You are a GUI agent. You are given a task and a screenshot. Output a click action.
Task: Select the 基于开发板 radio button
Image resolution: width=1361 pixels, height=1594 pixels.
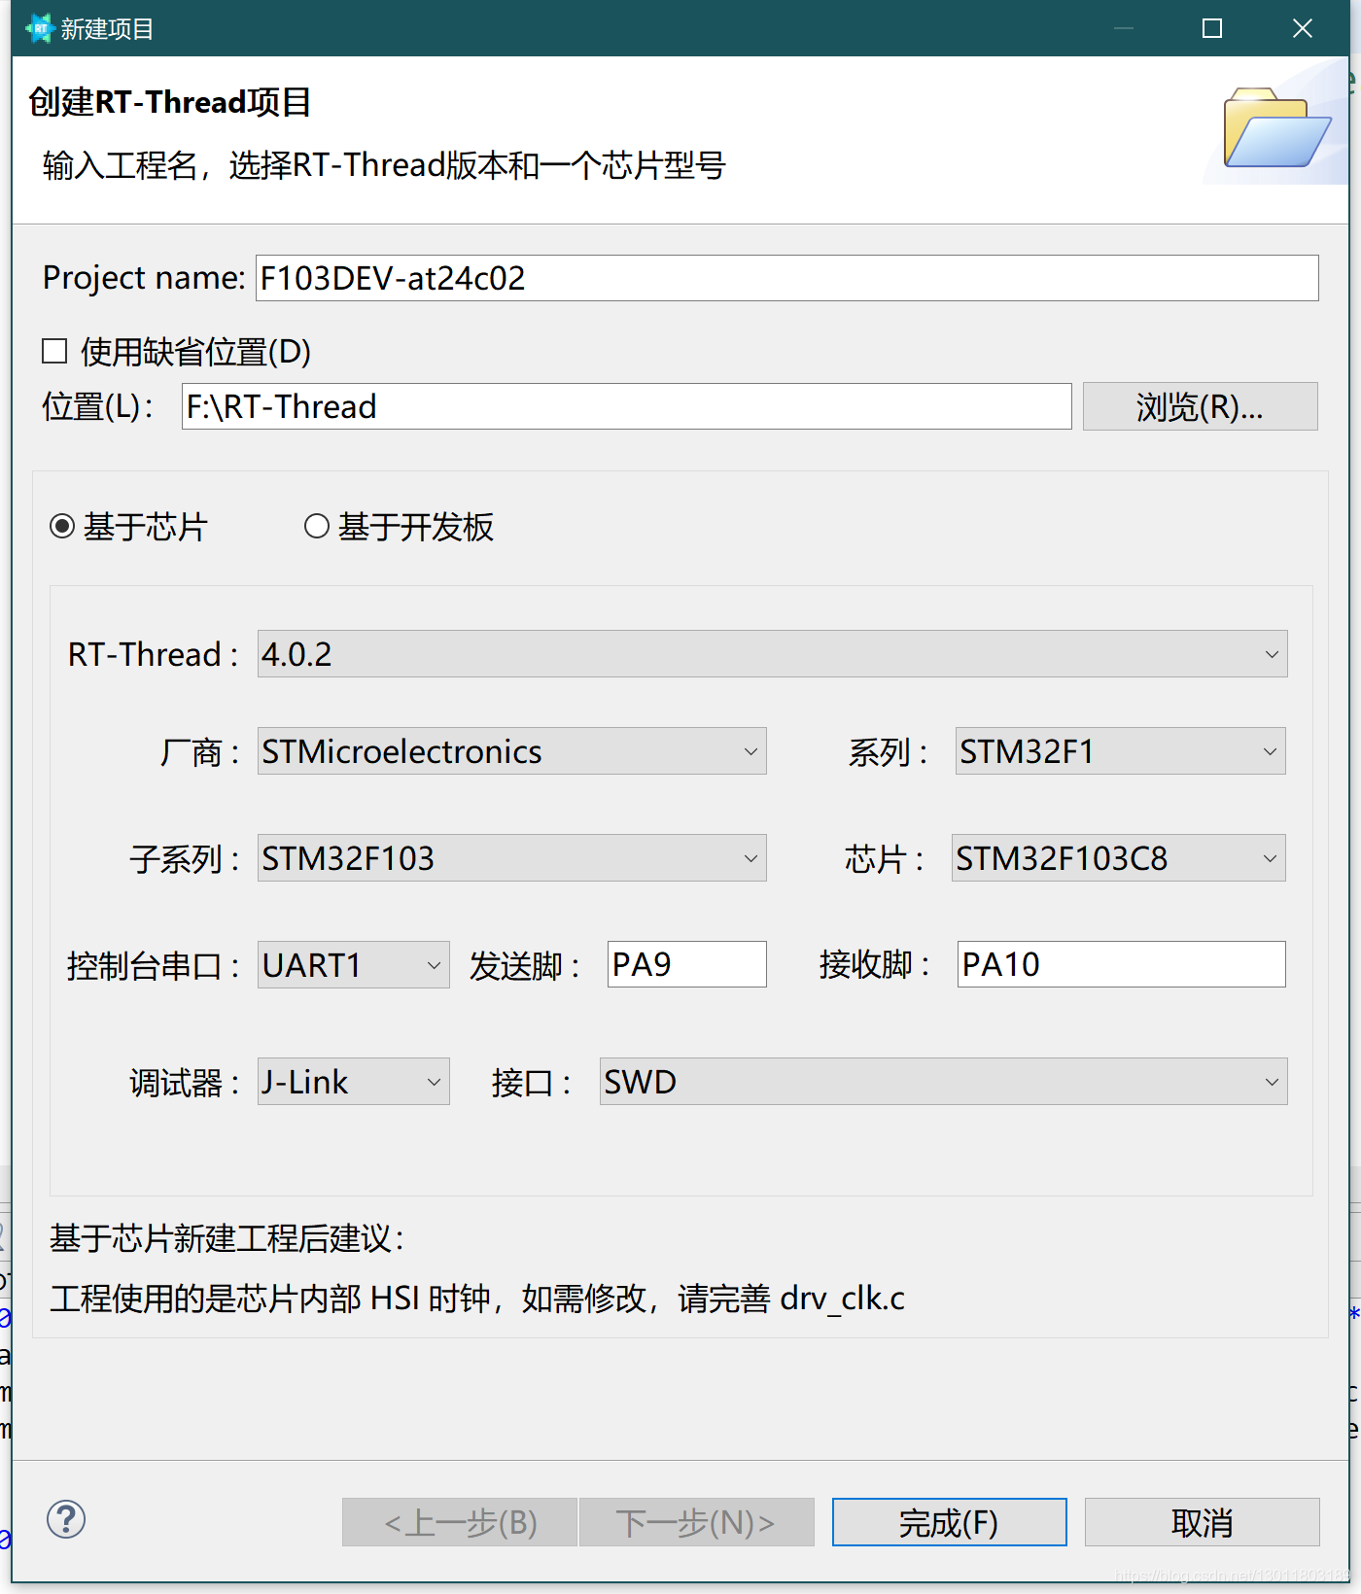317,527
